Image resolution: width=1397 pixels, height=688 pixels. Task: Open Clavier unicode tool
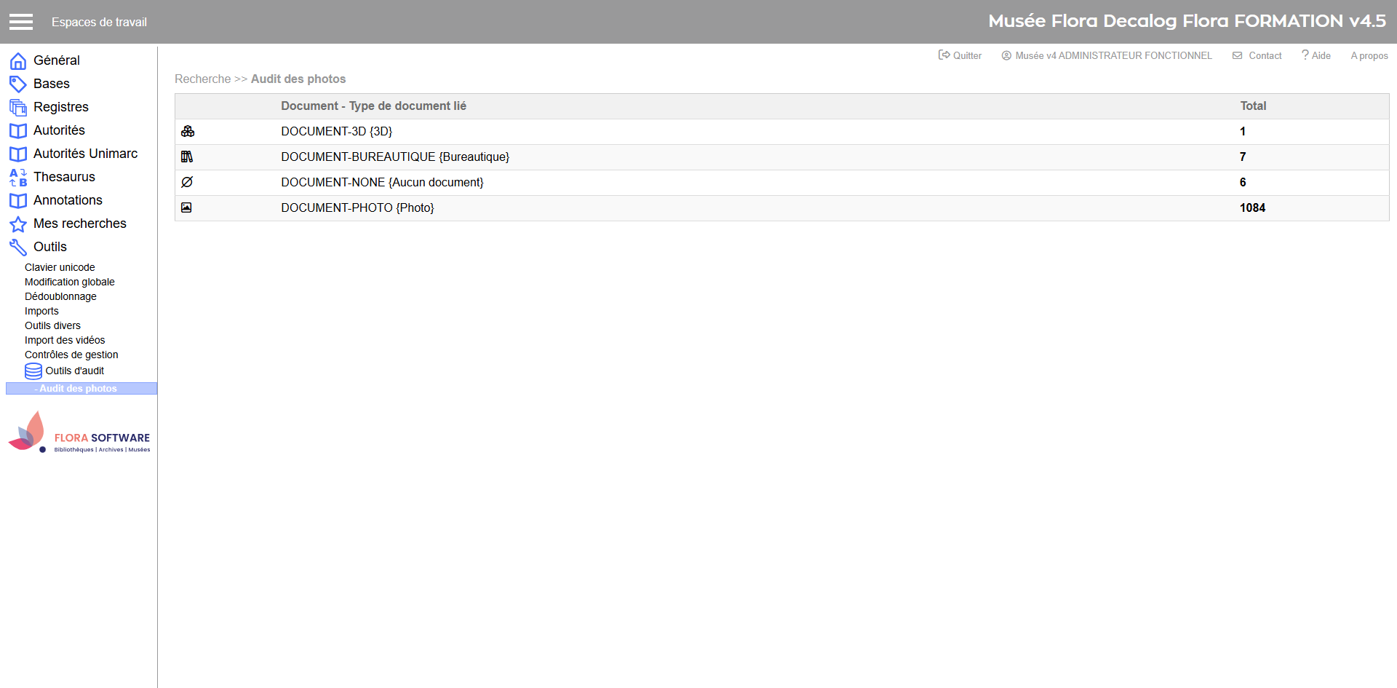[x=60, y=267]
